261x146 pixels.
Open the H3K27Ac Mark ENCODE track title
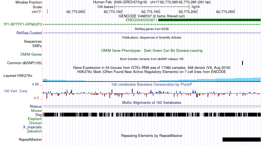(152, 72)
